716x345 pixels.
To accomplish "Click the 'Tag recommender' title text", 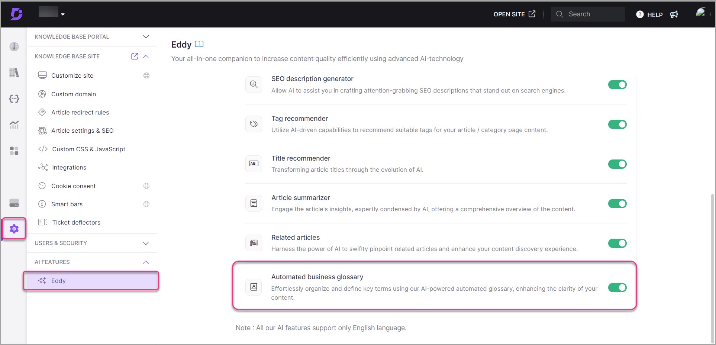I will (x=300, y=119).
